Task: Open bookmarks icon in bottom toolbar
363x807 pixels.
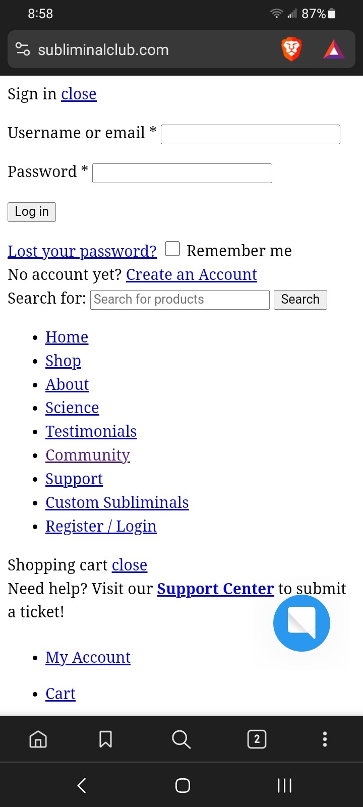Action: click(105, 739)
